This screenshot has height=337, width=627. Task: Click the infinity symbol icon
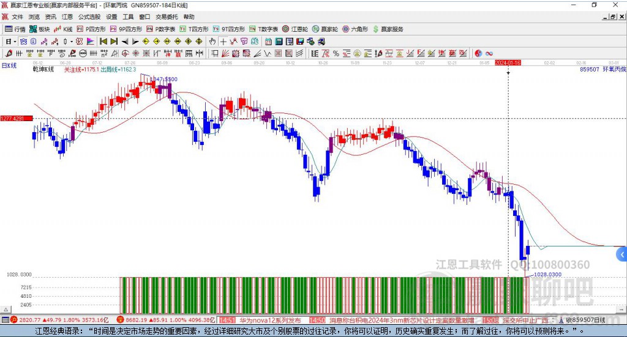pos(489,53)
